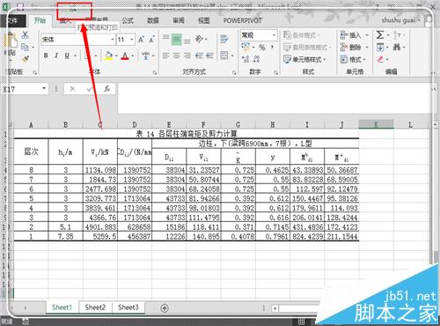Click the Name Box showing K17
This screenshot has width=440, height=326.
[21, 89]
